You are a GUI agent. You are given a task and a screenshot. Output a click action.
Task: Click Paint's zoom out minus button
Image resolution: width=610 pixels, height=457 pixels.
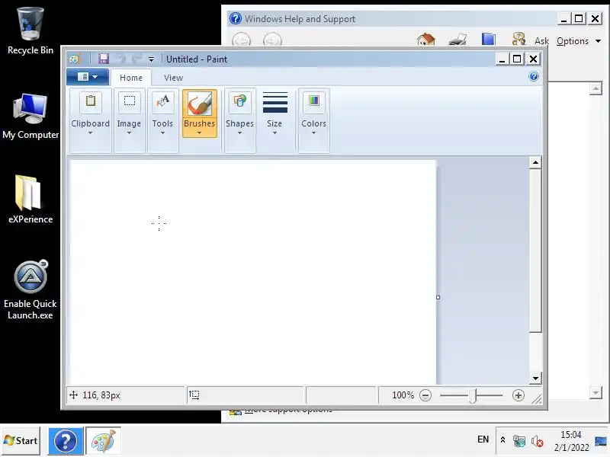[425, 395]
